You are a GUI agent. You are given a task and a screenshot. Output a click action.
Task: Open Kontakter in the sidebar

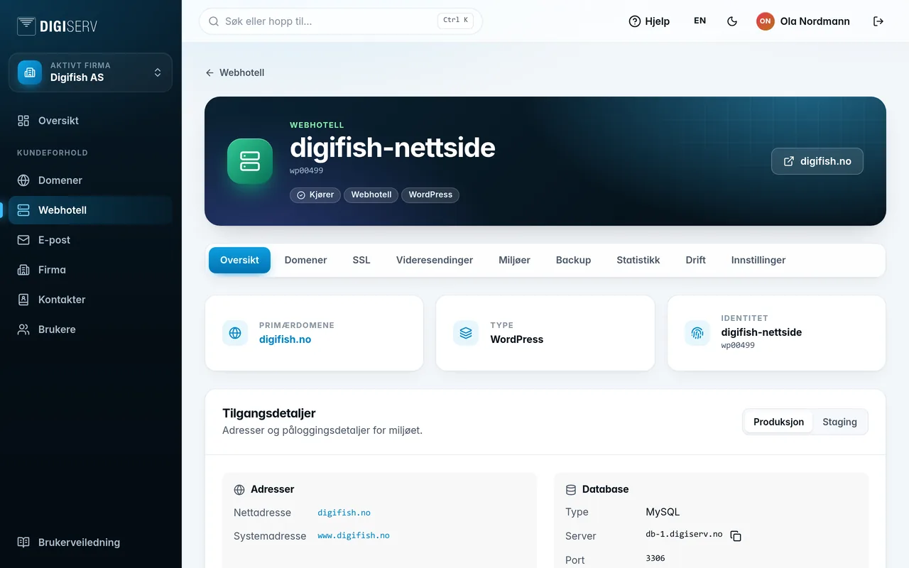point(90,300)
